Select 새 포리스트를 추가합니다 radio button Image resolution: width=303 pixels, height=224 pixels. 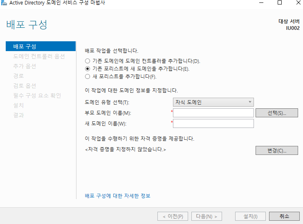[x=88, y=76]
